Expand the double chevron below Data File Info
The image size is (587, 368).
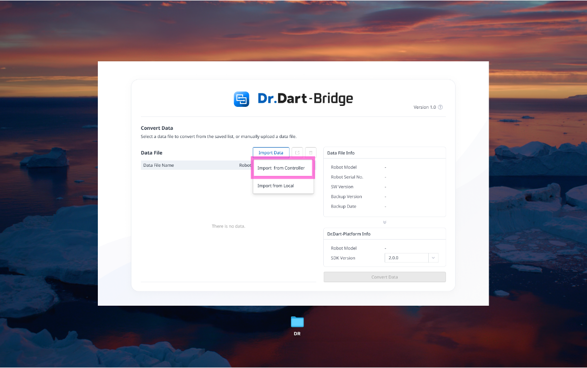coord(385,222)
